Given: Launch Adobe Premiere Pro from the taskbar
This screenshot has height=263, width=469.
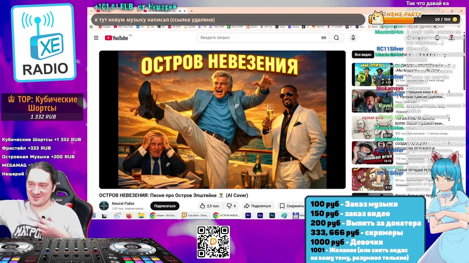Looking at the screenshot, I should click(248, 216).
